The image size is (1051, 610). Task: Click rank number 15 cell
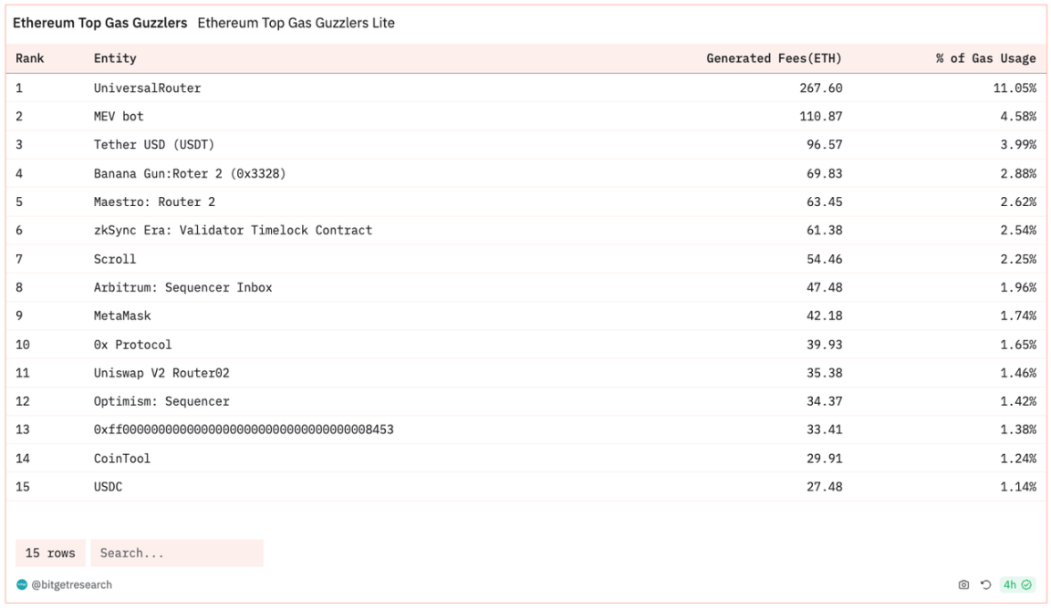tap(23, 487)
